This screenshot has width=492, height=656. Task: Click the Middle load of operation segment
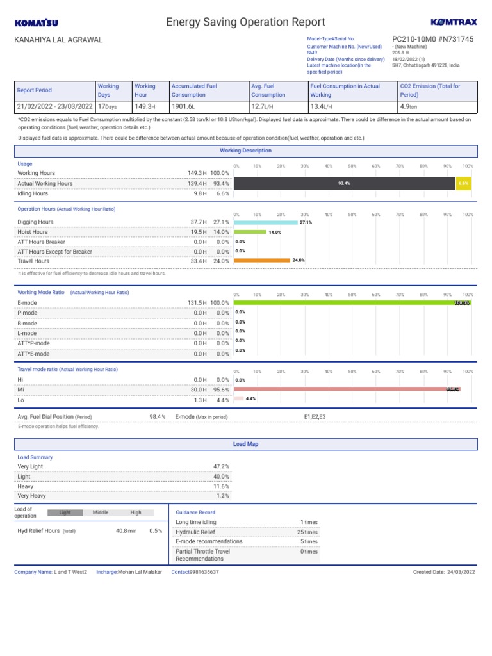(101, 512)
